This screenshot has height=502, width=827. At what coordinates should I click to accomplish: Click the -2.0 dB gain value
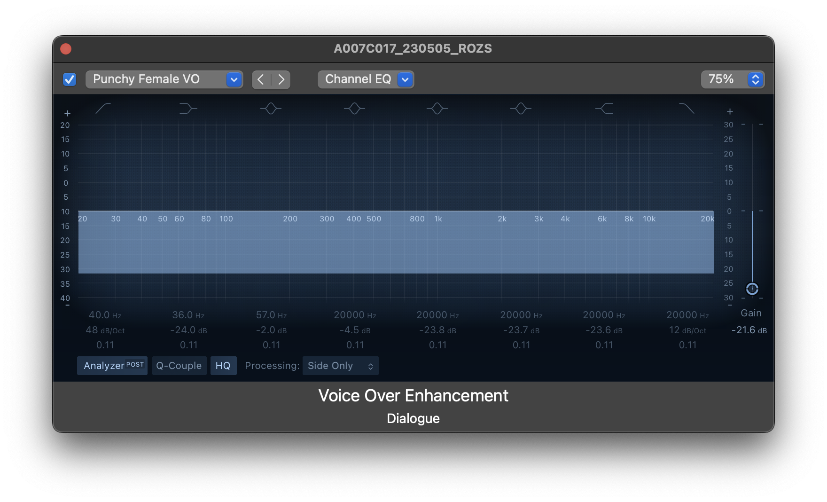272,330
